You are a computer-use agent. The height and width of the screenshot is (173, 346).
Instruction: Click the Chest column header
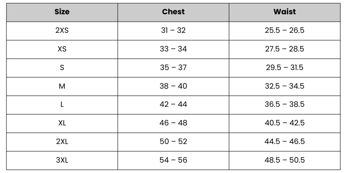(x=173, y=12)
